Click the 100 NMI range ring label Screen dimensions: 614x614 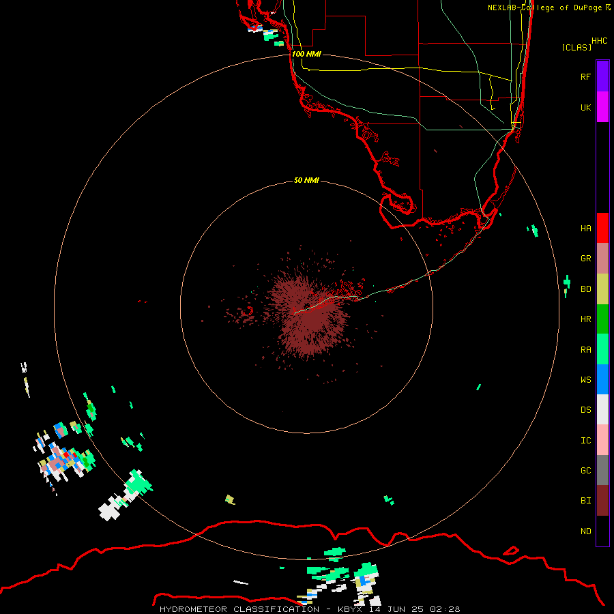click(x=306, y=54)
